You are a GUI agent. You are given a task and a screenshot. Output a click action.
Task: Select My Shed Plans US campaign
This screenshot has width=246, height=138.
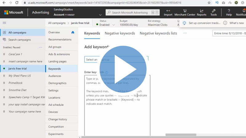(20, 76)
